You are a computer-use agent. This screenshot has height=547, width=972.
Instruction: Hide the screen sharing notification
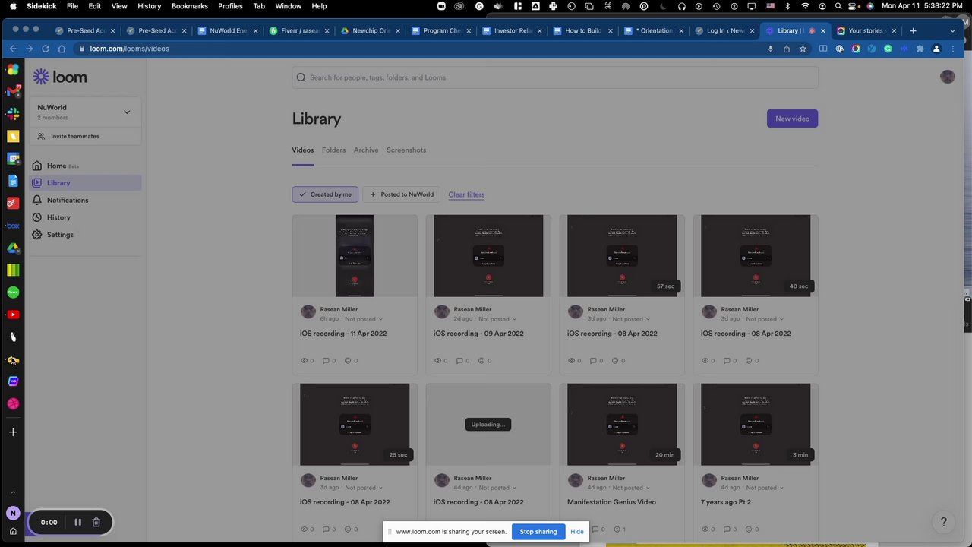[x=577, y=532]
